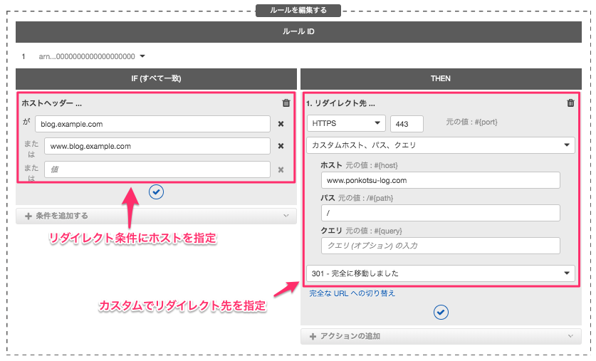Delete the redirect action via trash icon
The height and width of the screenshot is (361, 596).
(570, 103)
